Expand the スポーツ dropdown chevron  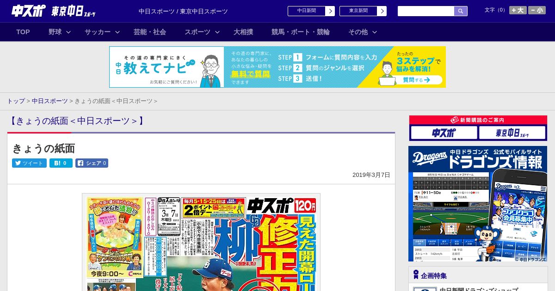click(217, 32)
